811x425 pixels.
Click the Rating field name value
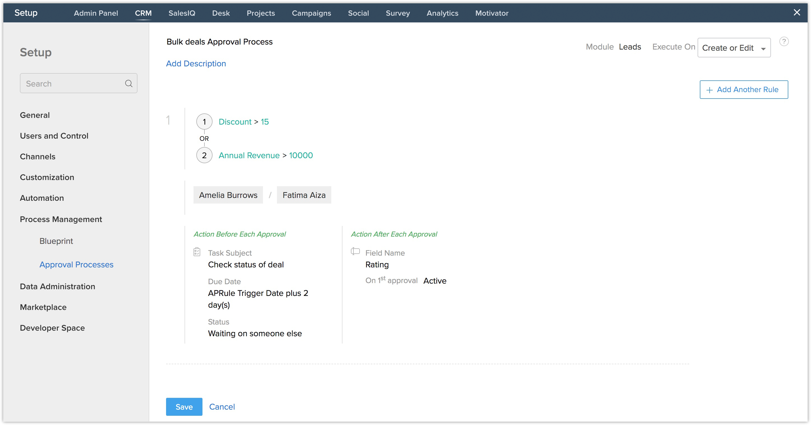377,265
